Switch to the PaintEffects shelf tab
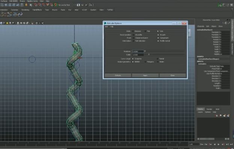Viewport: 234px width, 149px height. 37,10
